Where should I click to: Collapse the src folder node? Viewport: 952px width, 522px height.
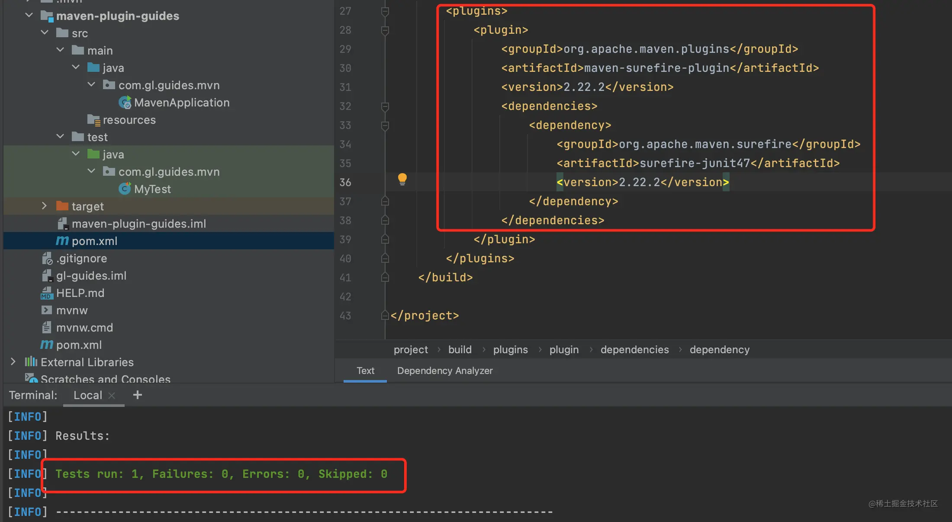45,32
